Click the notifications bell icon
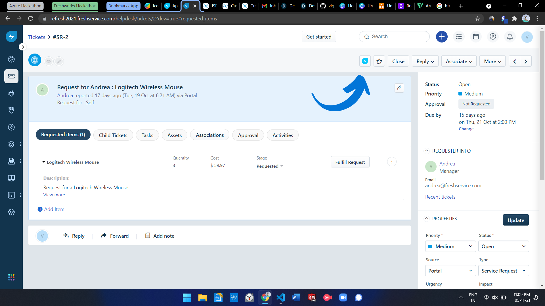545x306 pixels. 510,37
